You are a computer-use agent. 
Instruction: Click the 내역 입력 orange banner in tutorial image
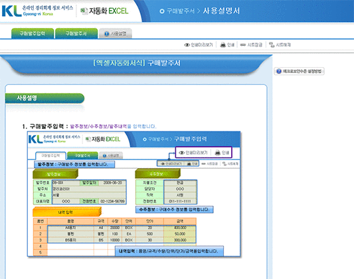pyautogui.click(x=67, y=212)
